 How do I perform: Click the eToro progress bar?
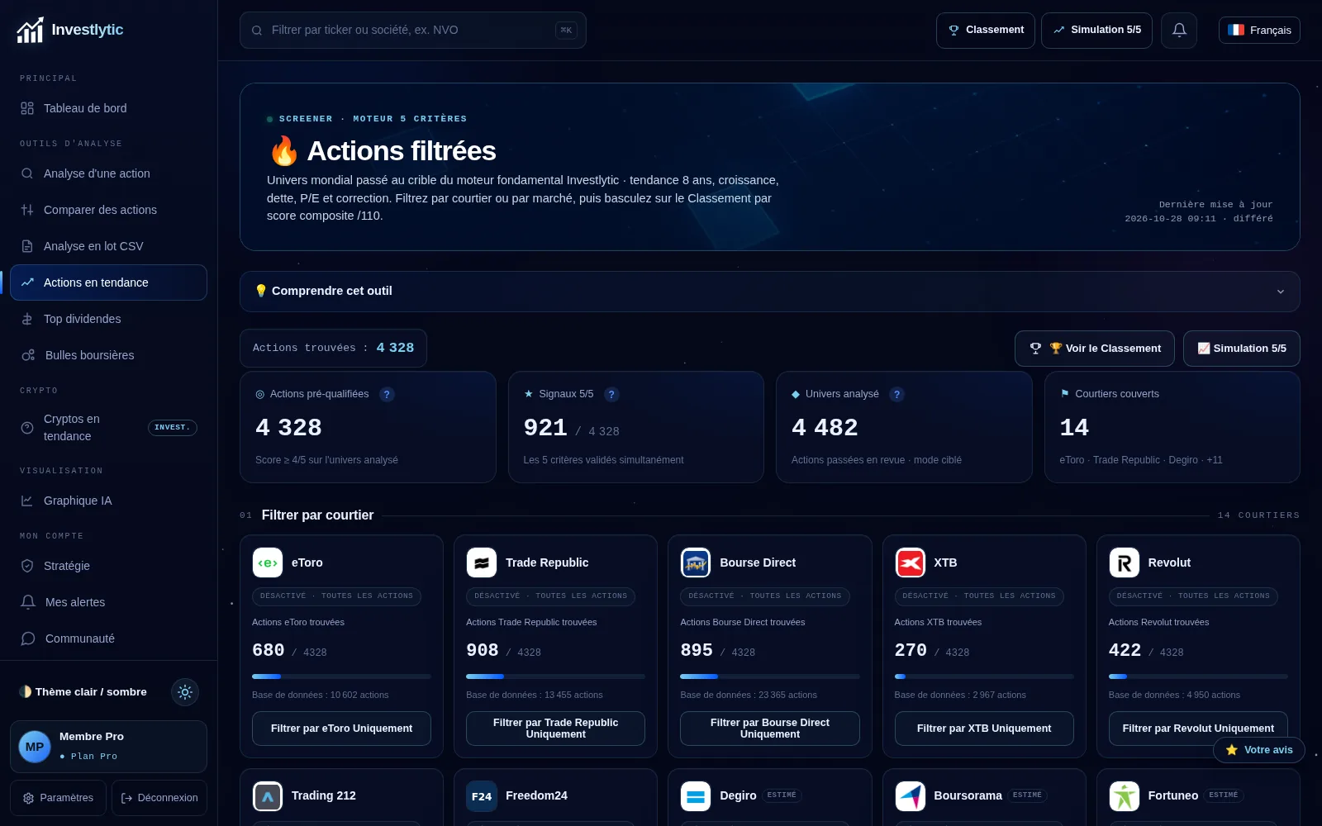click(x=341, y=676)
